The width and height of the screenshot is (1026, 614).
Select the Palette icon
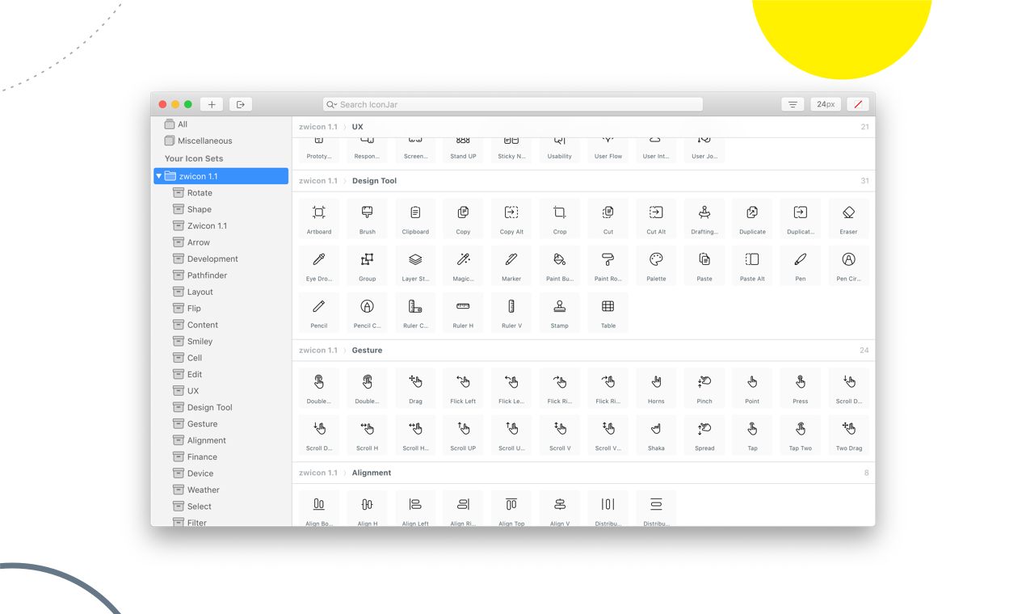point(656,265)
